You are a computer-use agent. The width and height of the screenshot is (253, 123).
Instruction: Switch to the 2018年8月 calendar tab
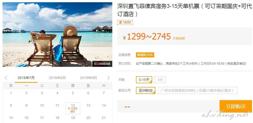57,78
